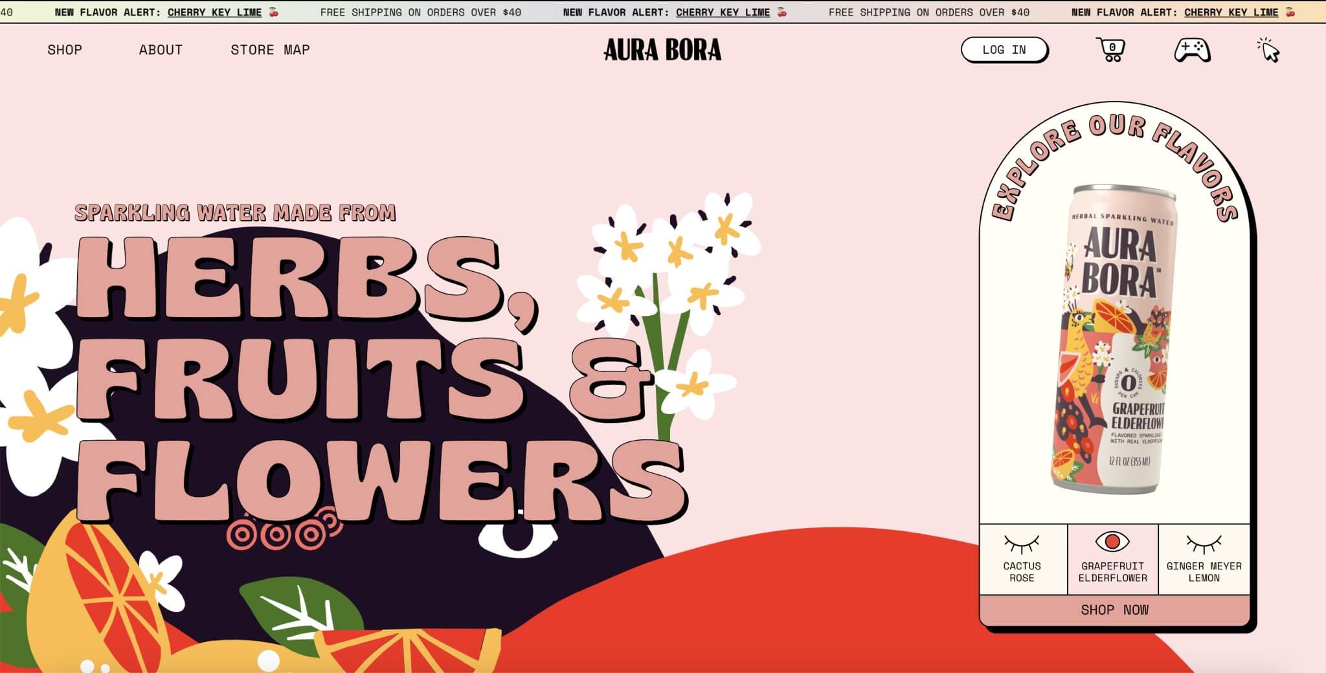Open the ABOUT page
The height and width of the screenshot is (673, 1326).
pyautogui.click(x=160, y=50)
